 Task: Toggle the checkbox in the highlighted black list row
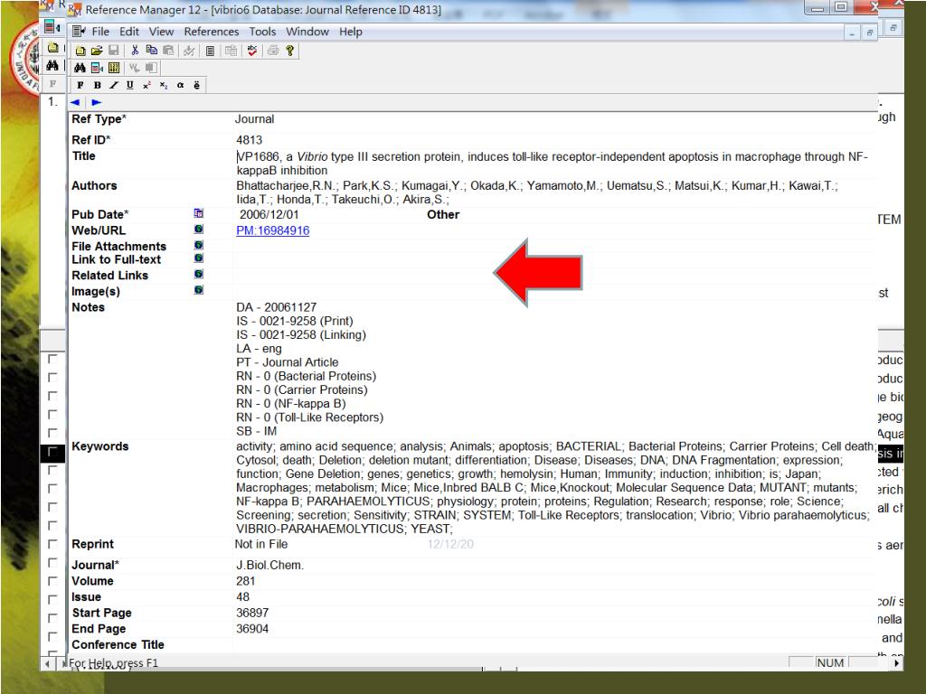point(52,452)
